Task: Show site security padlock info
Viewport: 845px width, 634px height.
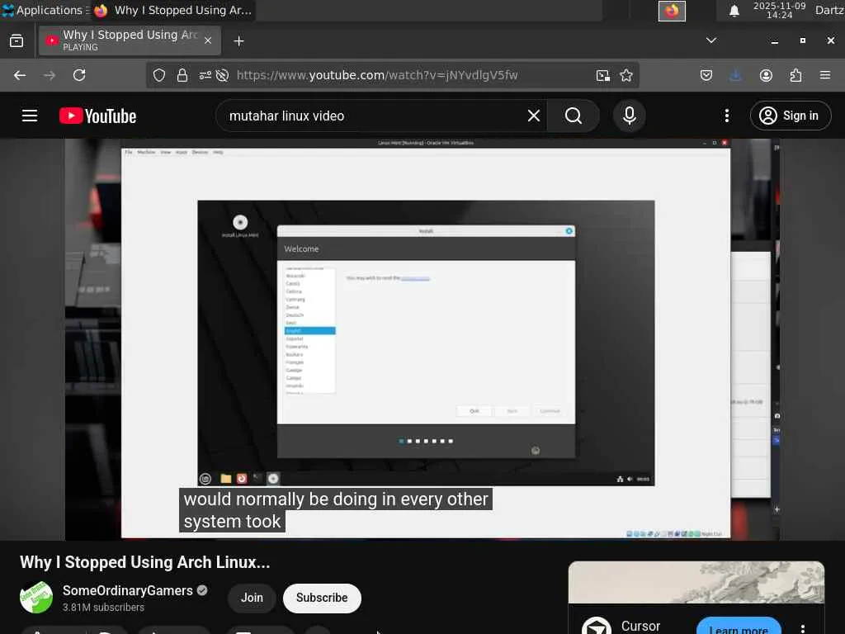Action: pos(182,75)
